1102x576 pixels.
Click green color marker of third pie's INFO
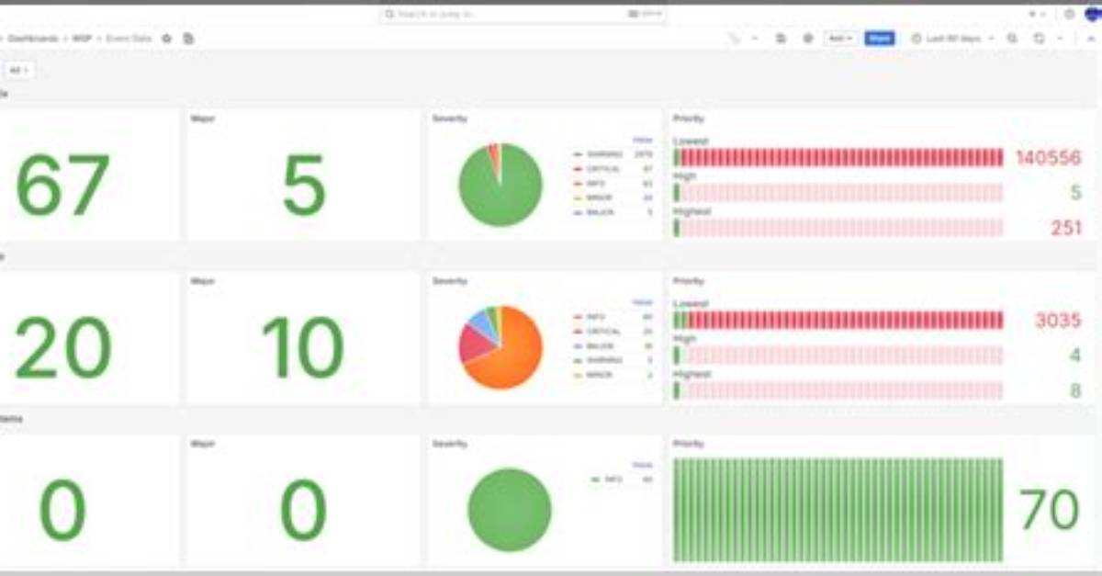[596, 480]
